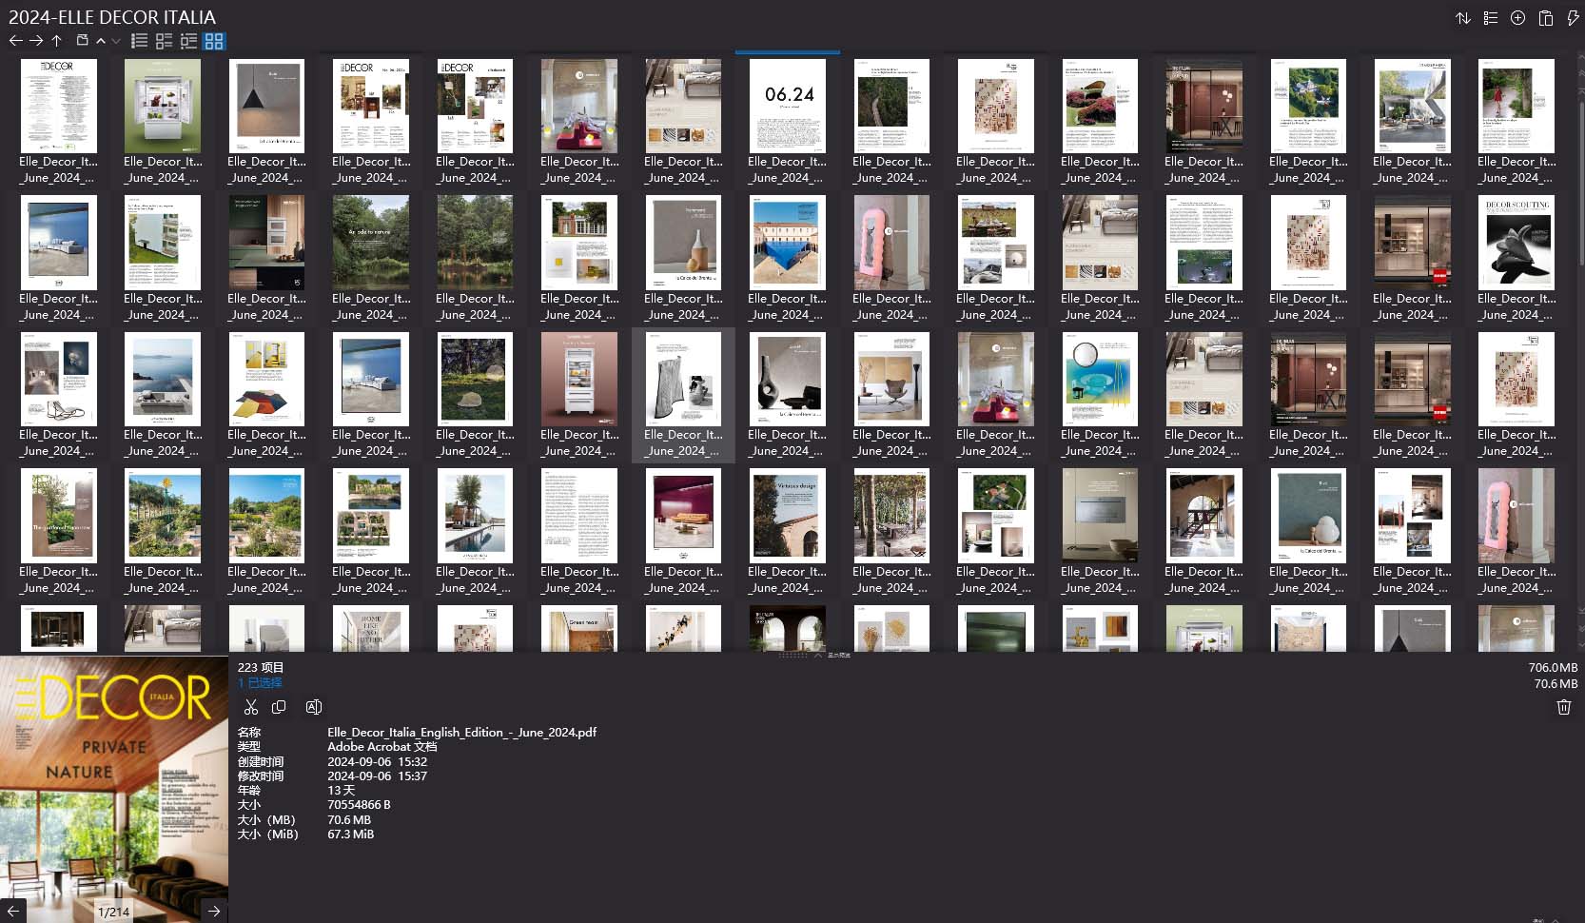The width and height of the screenshot is (1585, 923).
Task: Click the '706.0MB' total size text
Action: coord(1553,668)
